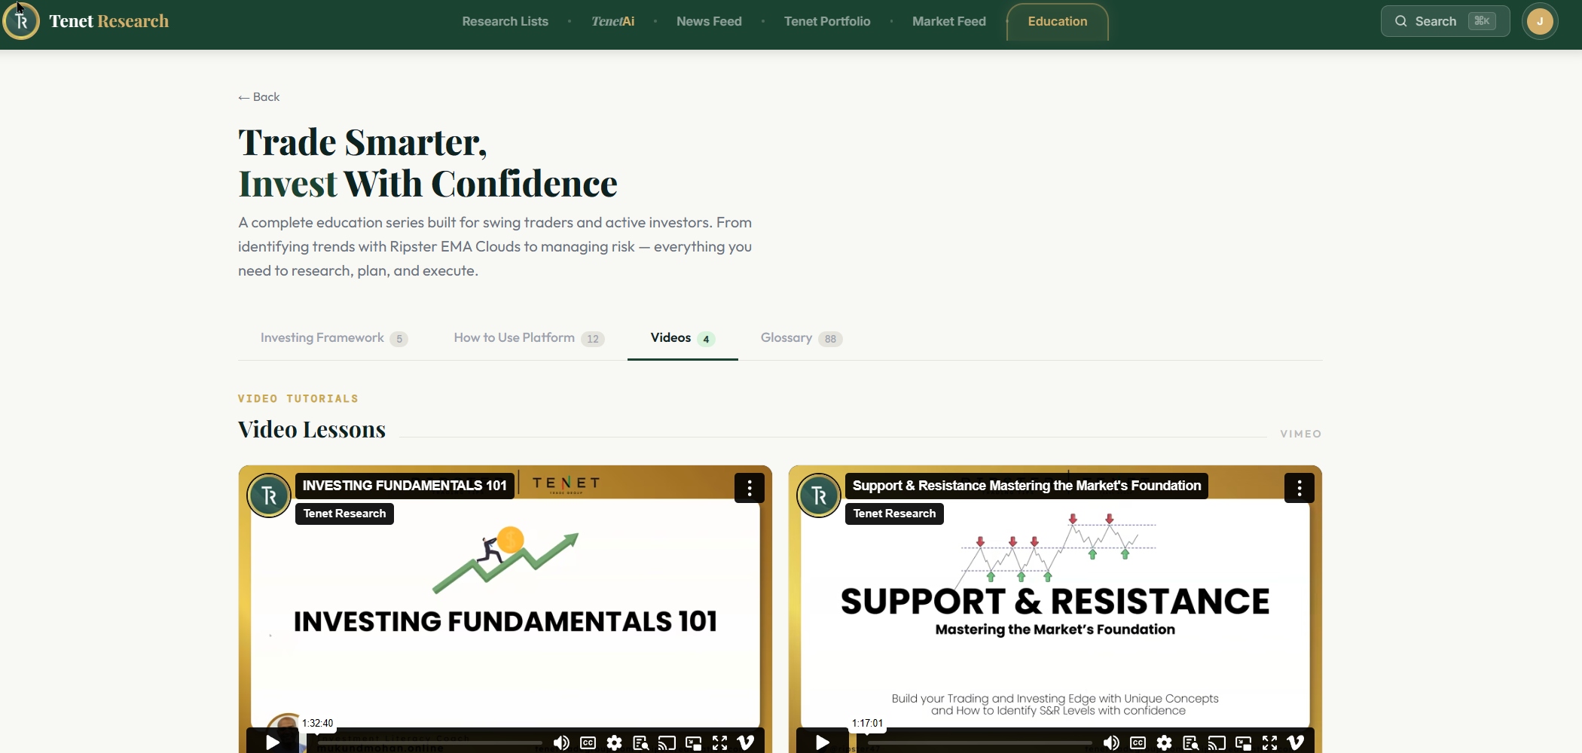Image resolution: width=1582 pixels, height=753 pixels.
Task: Open the Tenet Portfolio page
Action: click(x=827, y=21)
